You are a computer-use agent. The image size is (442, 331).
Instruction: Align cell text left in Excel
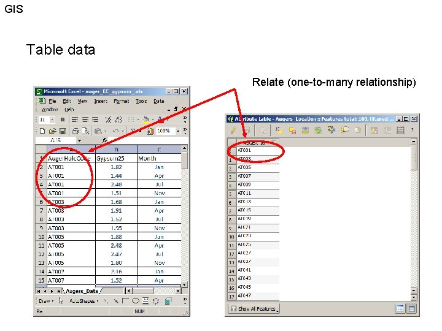pos(75,120)
